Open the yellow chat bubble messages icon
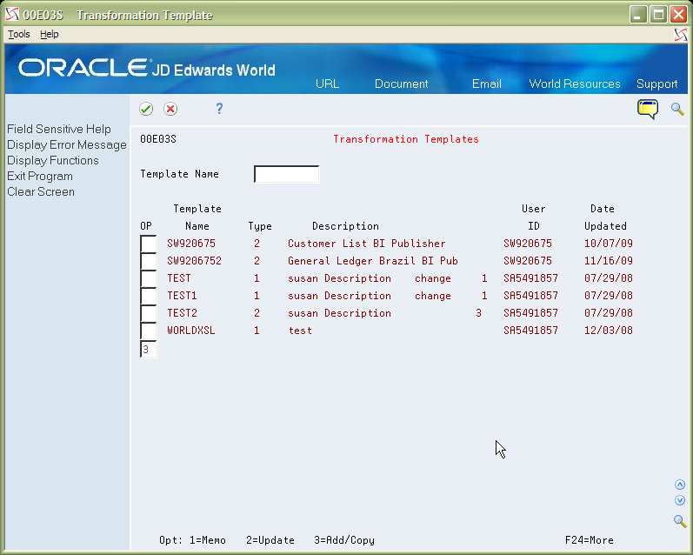The width and height of the screenshot is (693, 555). [648, 109]
